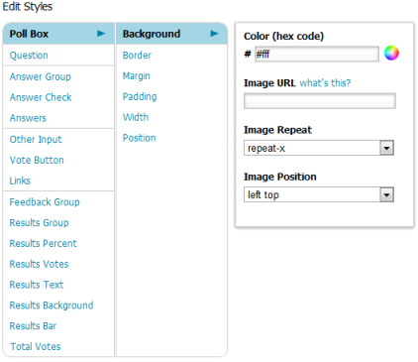Open the Links style settings
The image size is (418, 362).
pyautogui.click(x=20, y=181)
